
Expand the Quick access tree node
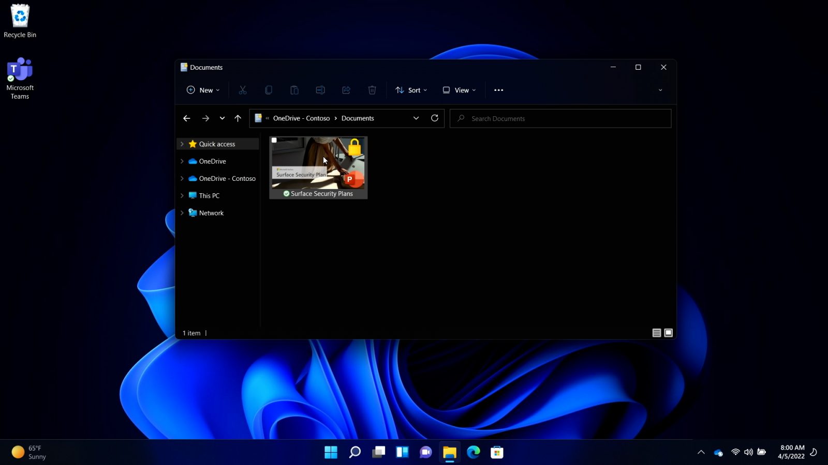(x=182, y=144)
